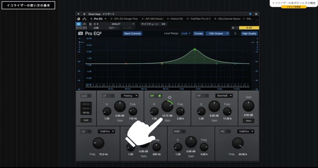The image size is (318, 168).
Task: Click the HF Freq knob at 11.00 k
Action: tap(227, 112)
